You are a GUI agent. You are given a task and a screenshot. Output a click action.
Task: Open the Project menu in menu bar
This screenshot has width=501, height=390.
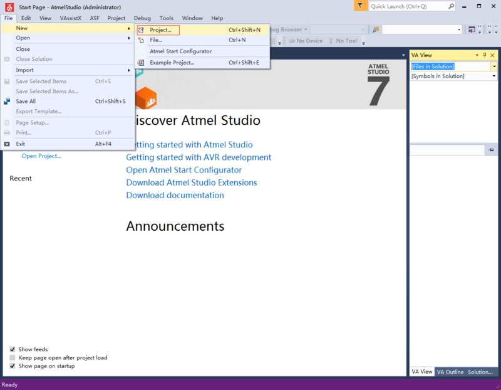[x=116, y=18]
